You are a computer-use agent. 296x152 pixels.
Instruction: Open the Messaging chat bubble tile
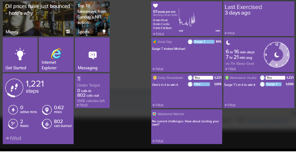[x=92, y=55]
